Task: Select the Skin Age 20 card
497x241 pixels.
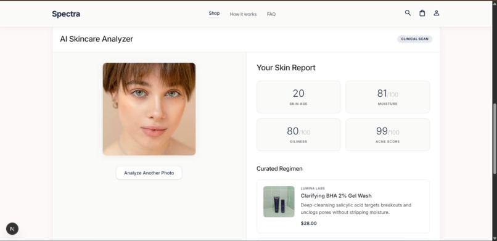Action: [x=298, y=97]
